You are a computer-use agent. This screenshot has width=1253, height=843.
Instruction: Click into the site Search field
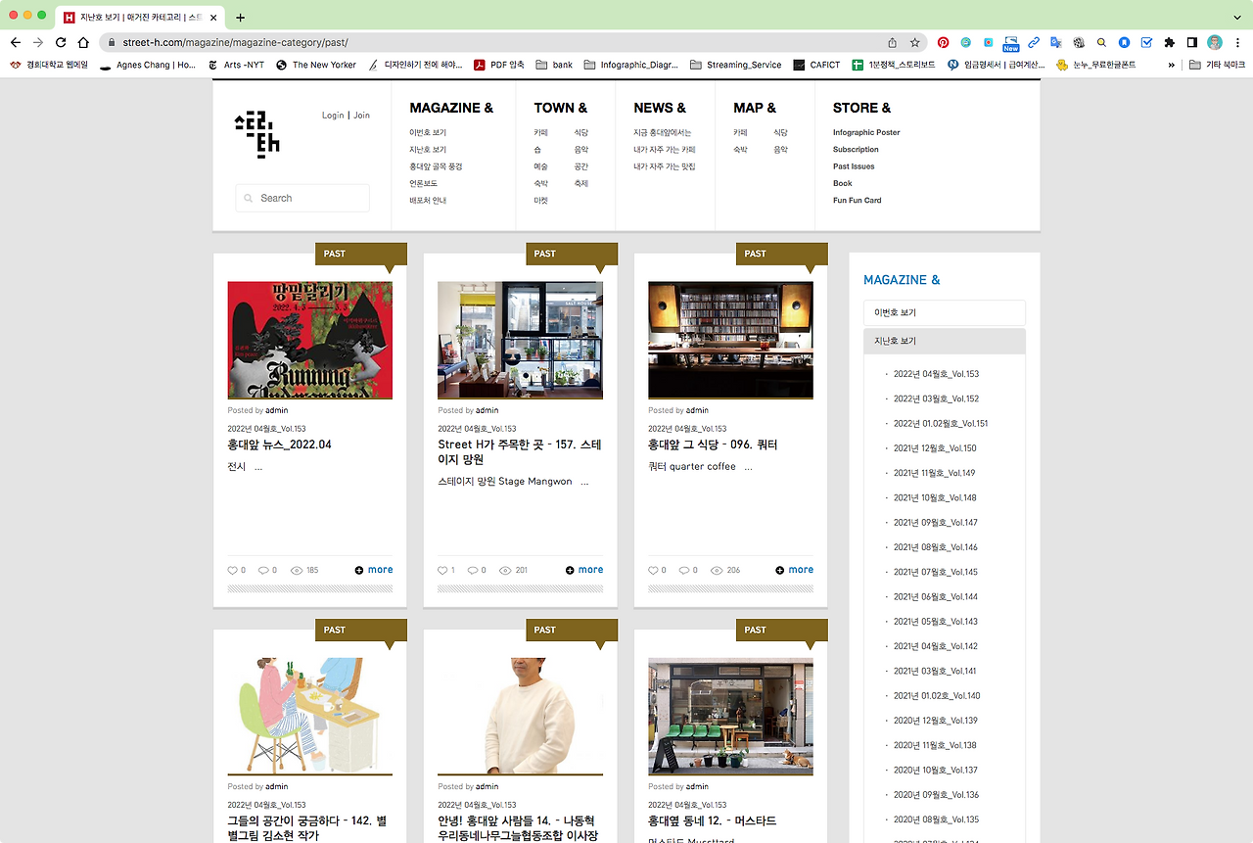[x=302, y=198]
